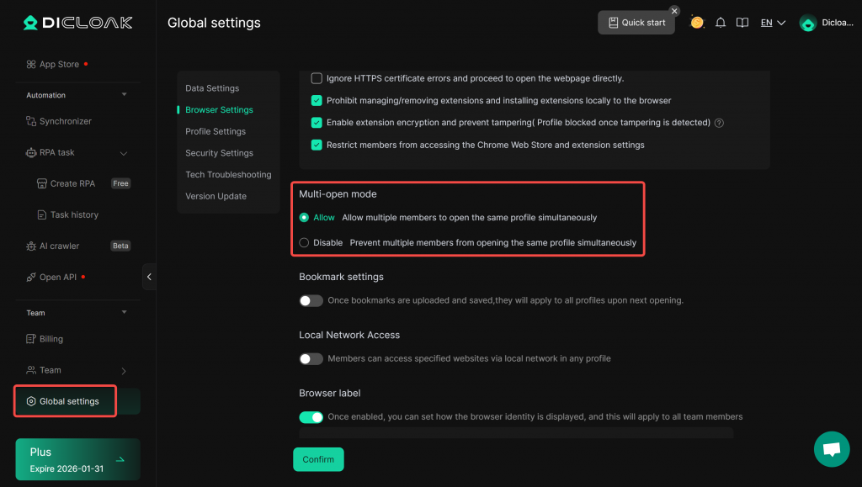Click the gold coin icon in header
862x487 pixels.
[697, 23]
